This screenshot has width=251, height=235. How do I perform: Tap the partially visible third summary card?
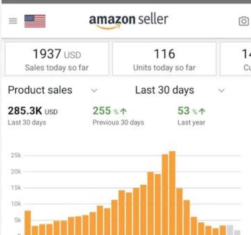[x=237, y=59]
